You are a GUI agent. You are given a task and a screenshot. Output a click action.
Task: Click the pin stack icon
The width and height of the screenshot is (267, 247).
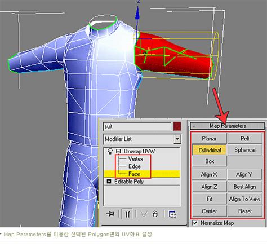tap(110, 214)
